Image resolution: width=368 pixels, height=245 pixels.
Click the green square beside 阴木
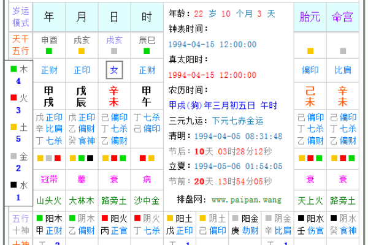tap(72, 218)
